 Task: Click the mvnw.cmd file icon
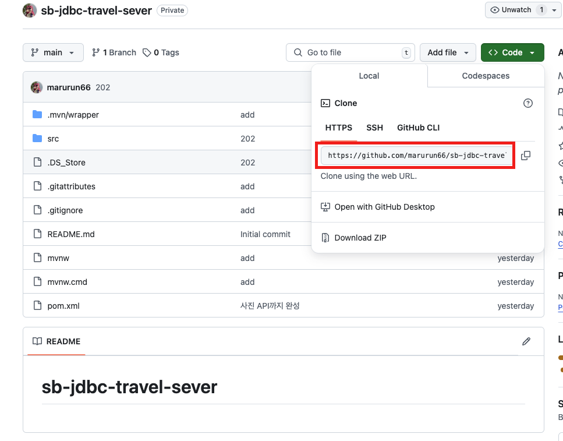tap(37, 281)
